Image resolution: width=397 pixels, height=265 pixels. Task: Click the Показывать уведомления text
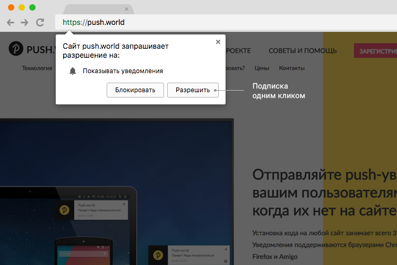pos(123,71)
